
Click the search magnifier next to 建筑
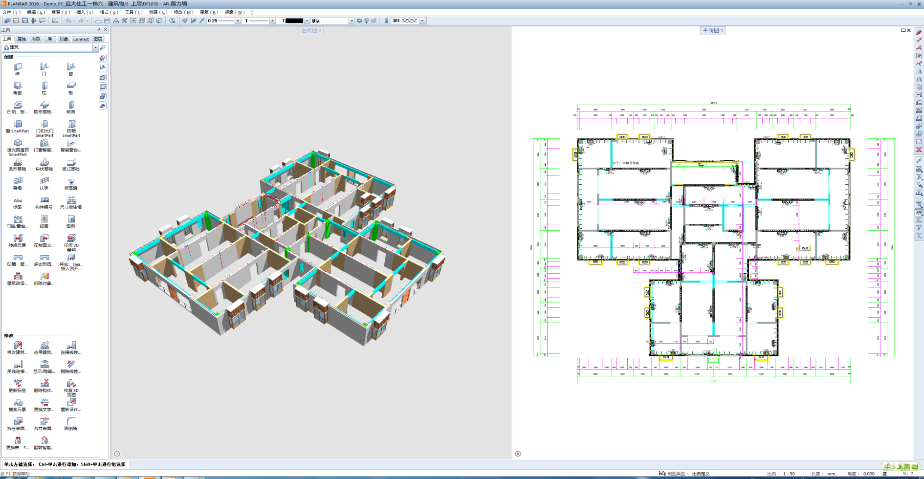[103, 47]
